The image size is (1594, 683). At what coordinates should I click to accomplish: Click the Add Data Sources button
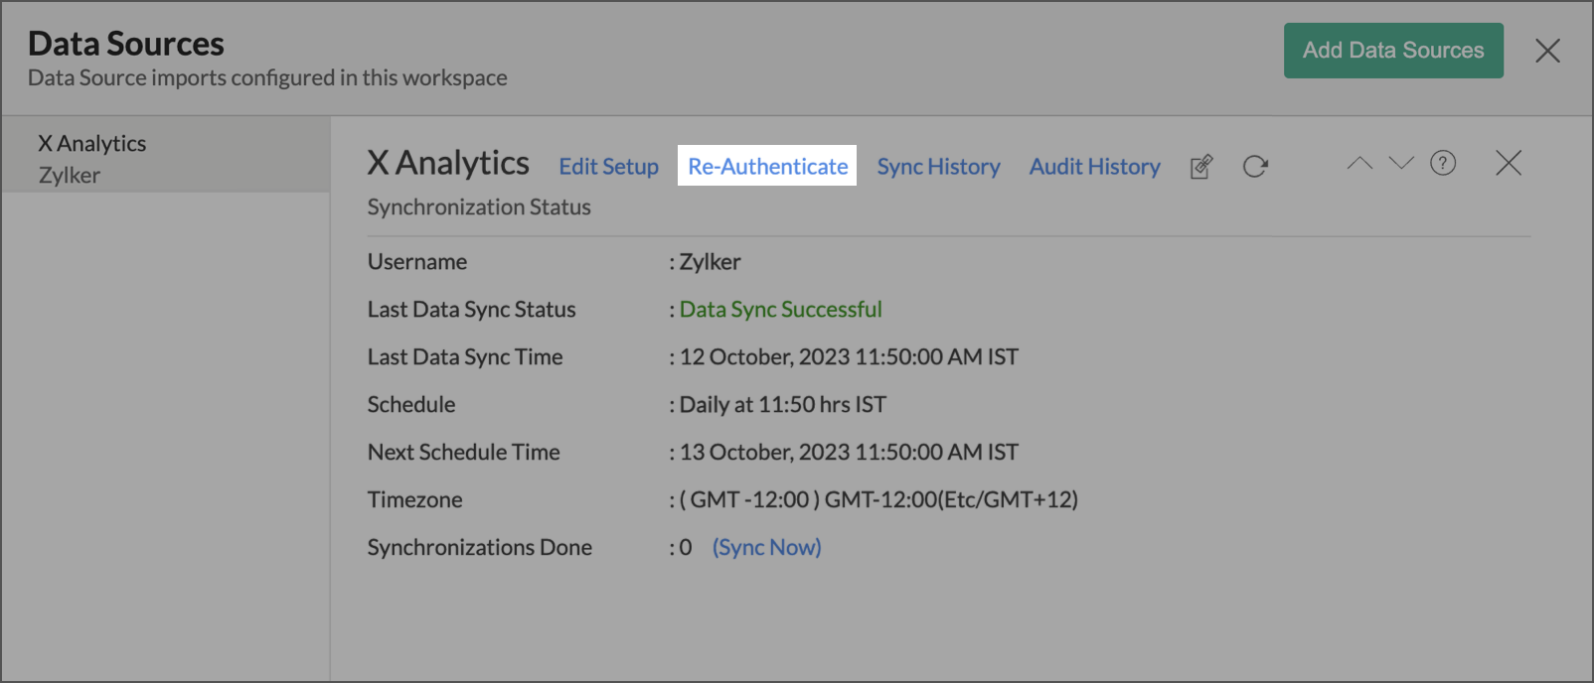(x=1393, y=51)
